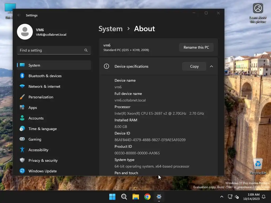Select the processor value Intel(R) Xeon(R) text
This screenshot has width=271, height=203.
coord(159,113)
